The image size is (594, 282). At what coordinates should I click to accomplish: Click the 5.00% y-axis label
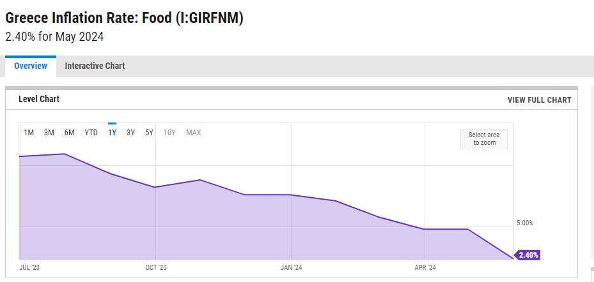[525, 223]
